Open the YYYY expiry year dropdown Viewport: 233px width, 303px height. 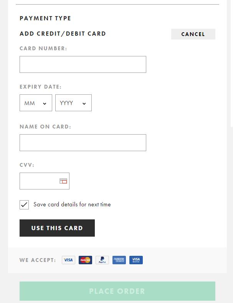click(73, 103)
